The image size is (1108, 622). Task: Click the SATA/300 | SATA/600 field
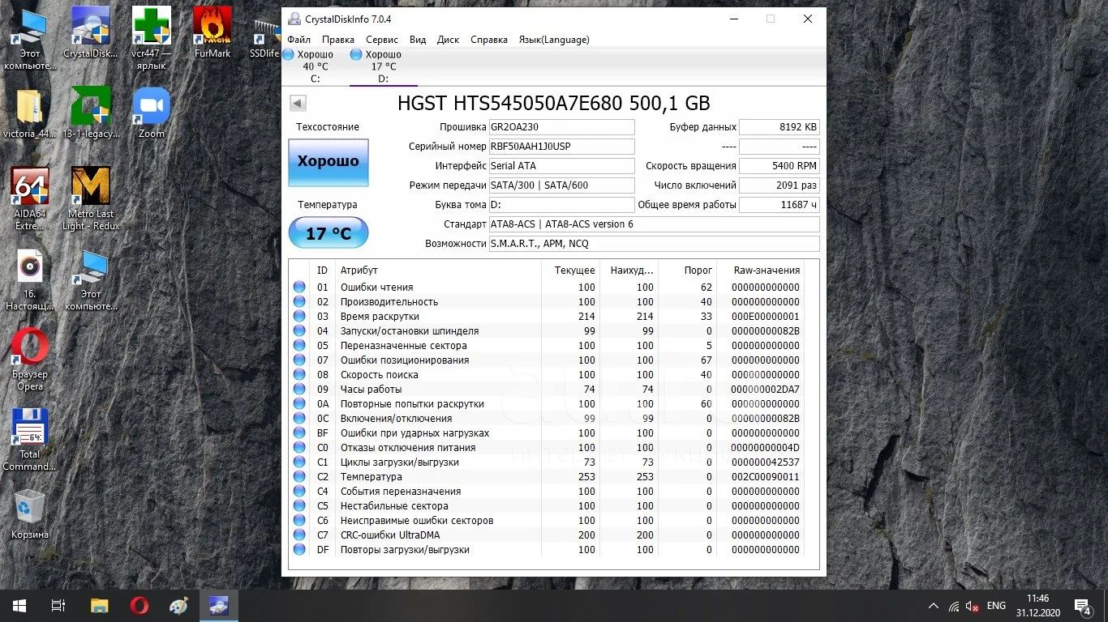pyautogui.click(x=561, y=185)
